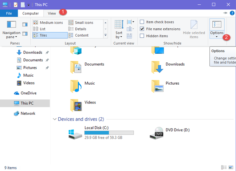Toggle the Preview pane icon
This screenshot has height=171, width=236.
click(25, 24)
